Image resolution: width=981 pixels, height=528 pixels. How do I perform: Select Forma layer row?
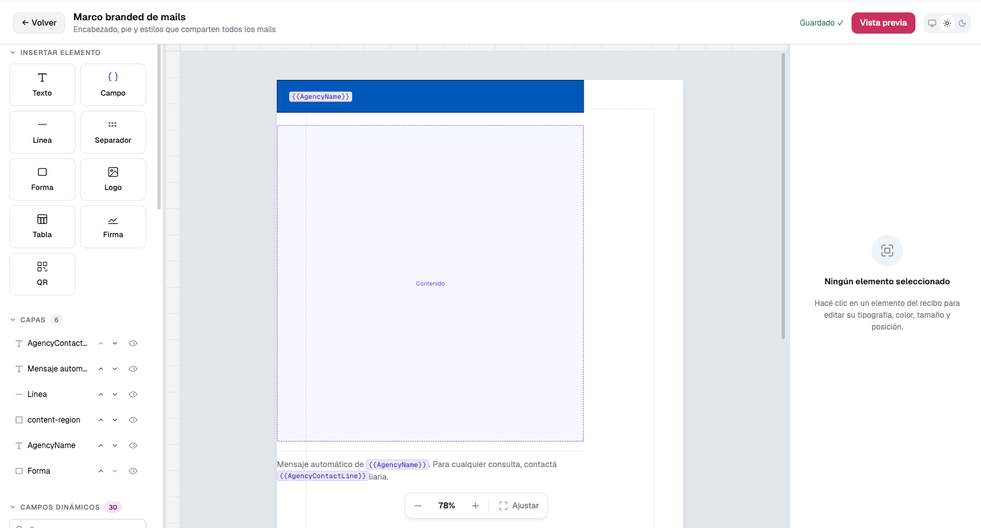pyautogui.click(x=77, y=471)
